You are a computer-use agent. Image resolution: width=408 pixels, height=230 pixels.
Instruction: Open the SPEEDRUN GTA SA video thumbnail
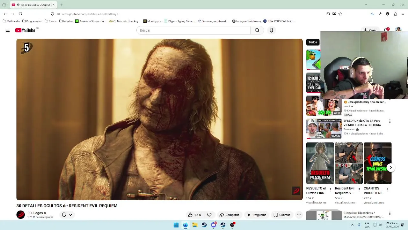click(x=324, y=129)
